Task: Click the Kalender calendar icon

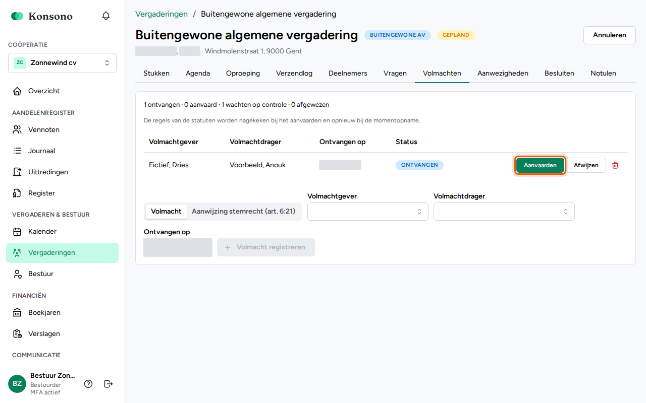Action: [x=17, y=232]
